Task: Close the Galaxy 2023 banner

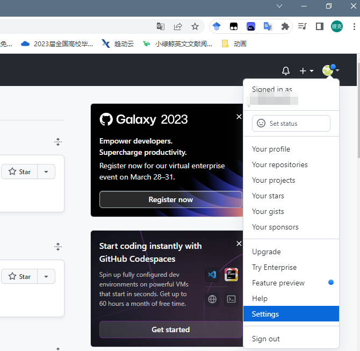Action: pos(239,117)
